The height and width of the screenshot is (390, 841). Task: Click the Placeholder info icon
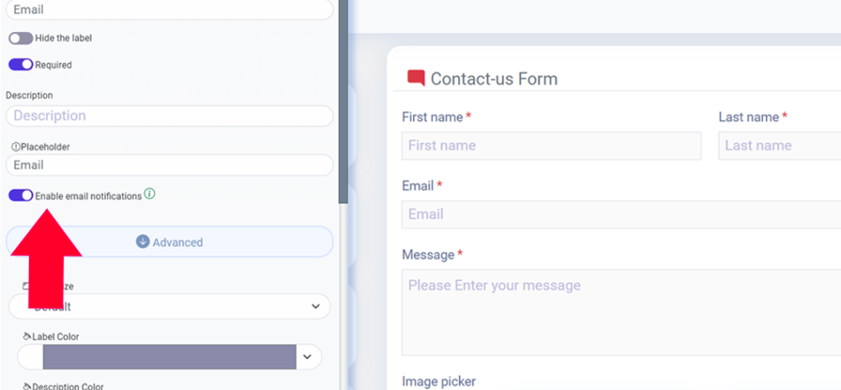[x=16, y=146]
